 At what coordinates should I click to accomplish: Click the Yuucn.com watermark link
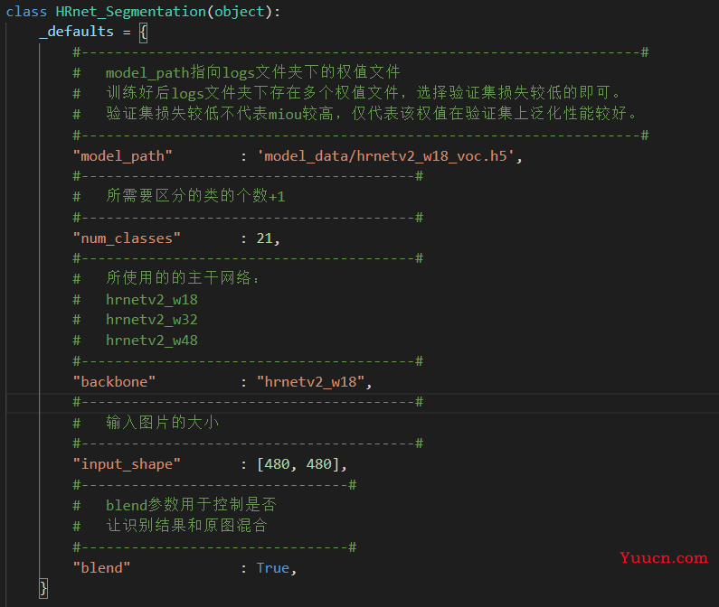(x=664, y=558)
